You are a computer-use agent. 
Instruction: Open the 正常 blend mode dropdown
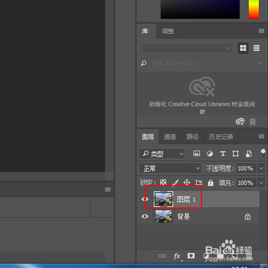170,168
